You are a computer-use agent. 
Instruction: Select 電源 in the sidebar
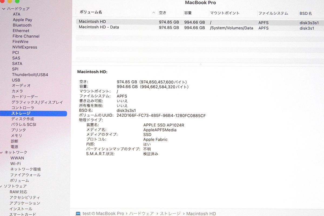pyautogui.click(x=15, y=147)
